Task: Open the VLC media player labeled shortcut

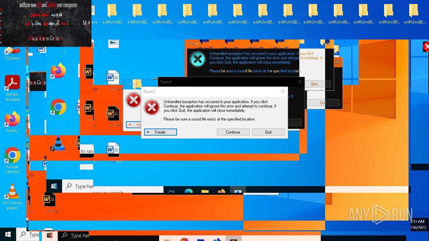Action: tap(12, 197)
